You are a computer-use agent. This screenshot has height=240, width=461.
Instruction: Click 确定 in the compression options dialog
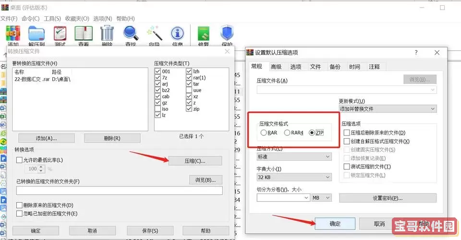[x=335, y=224]
